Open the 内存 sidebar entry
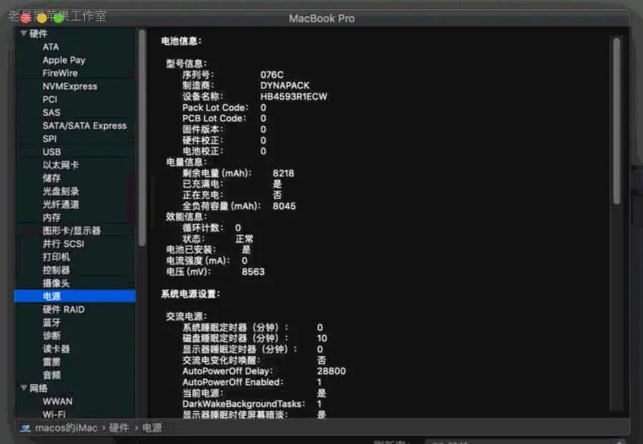The image size is (643, 444). (51, 218)
